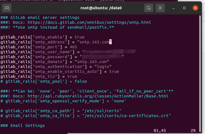205x134 pixels.
Task: Click the smtp_enable_starttls_auto true value
Action: click(x=114, y=72)
